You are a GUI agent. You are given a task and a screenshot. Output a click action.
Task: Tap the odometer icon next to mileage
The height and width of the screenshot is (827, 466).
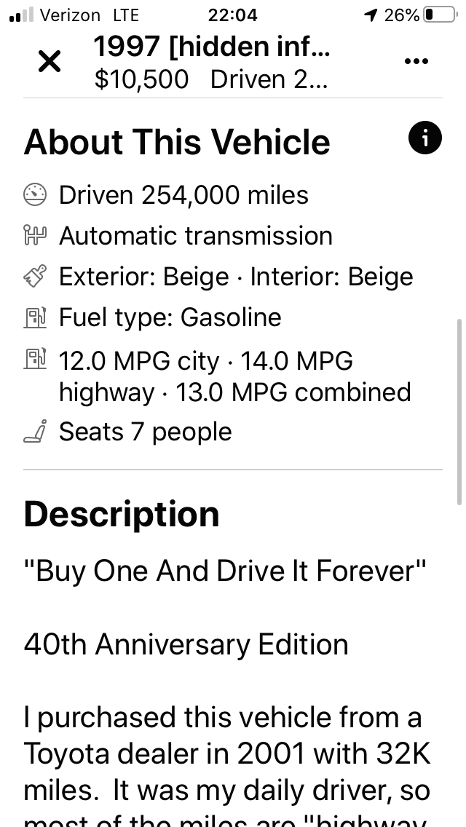point(35,194)
